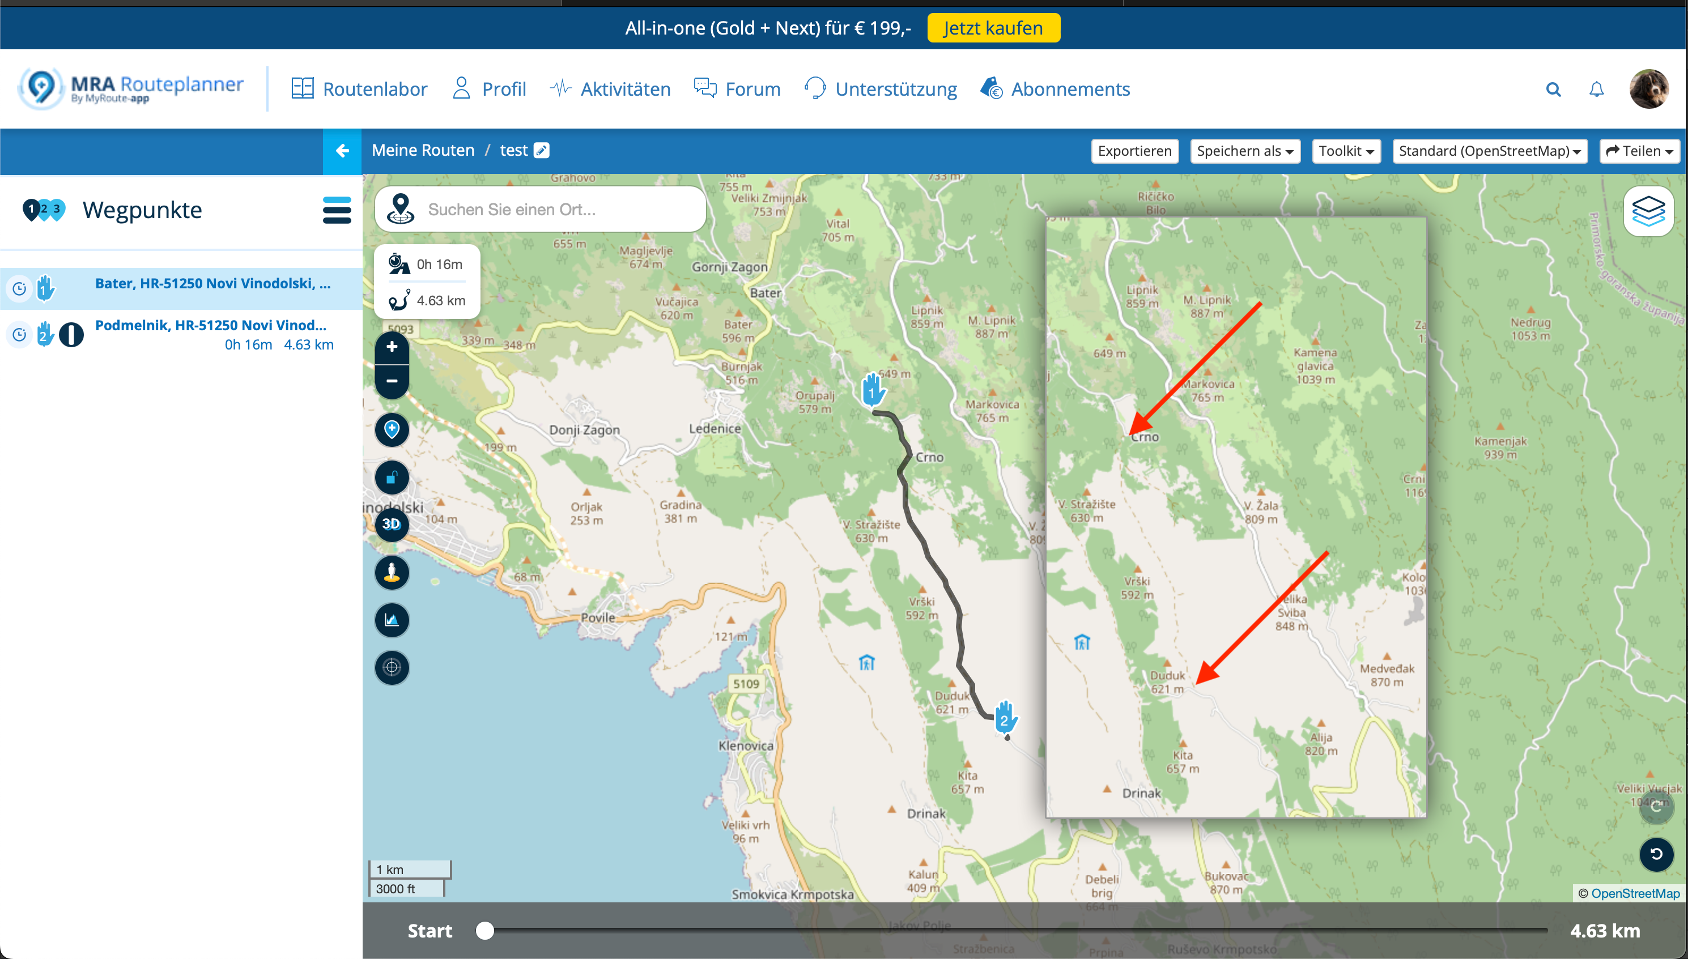This screenshot has width=1688, height=959.
Task: Click the Start label on route slider
Action: coord(430,931)
